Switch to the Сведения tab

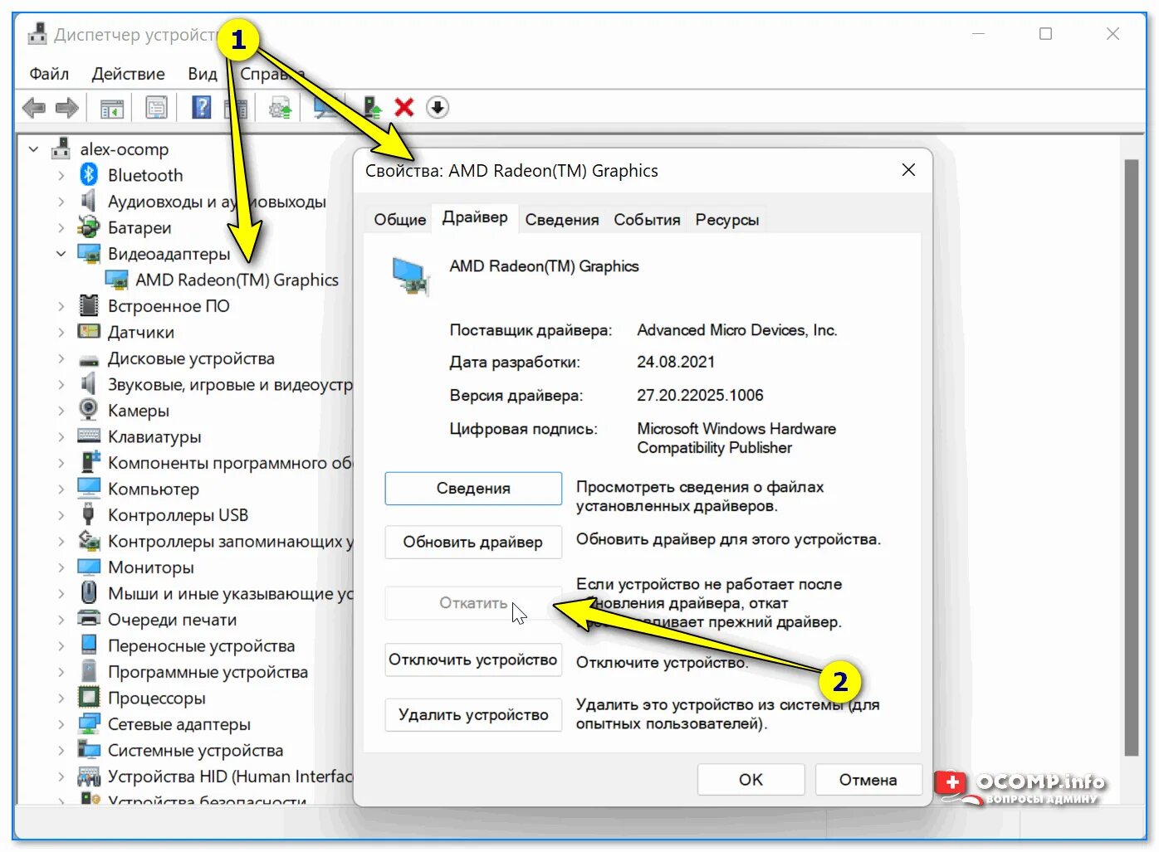pos(562,220)
